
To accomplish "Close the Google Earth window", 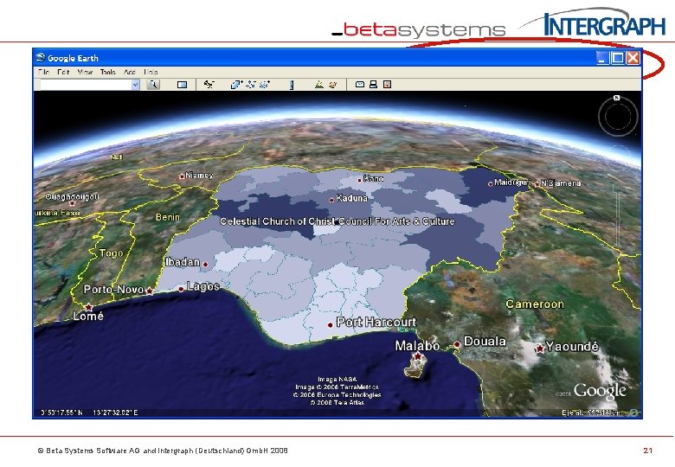I will click(x=633, y=58).
